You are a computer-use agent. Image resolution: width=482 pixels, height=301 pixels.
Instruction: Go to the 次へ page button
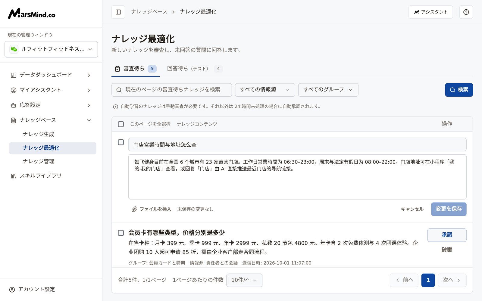coord(452,280)
